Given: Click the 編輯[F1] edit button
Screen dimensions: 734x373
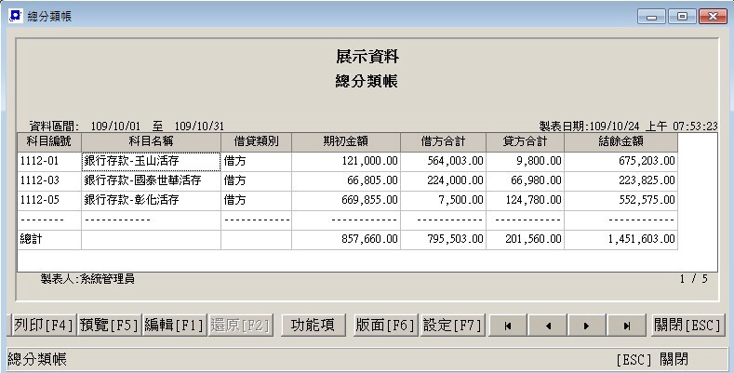Looking at the screenshot, I should [174, 326].
